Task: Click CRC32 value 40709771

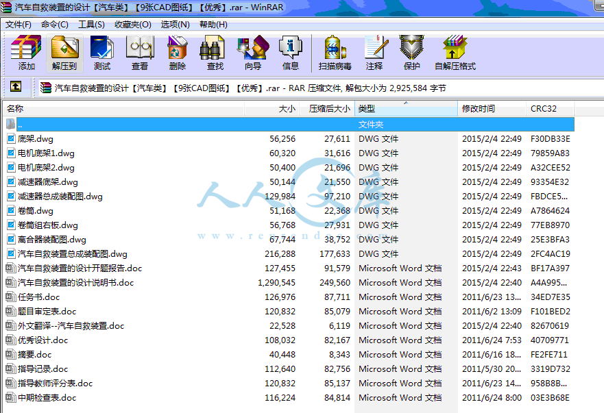Action: tap(550, 340)
